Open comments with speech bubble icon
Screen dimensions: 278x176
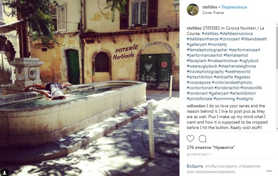tap(202, 139)
